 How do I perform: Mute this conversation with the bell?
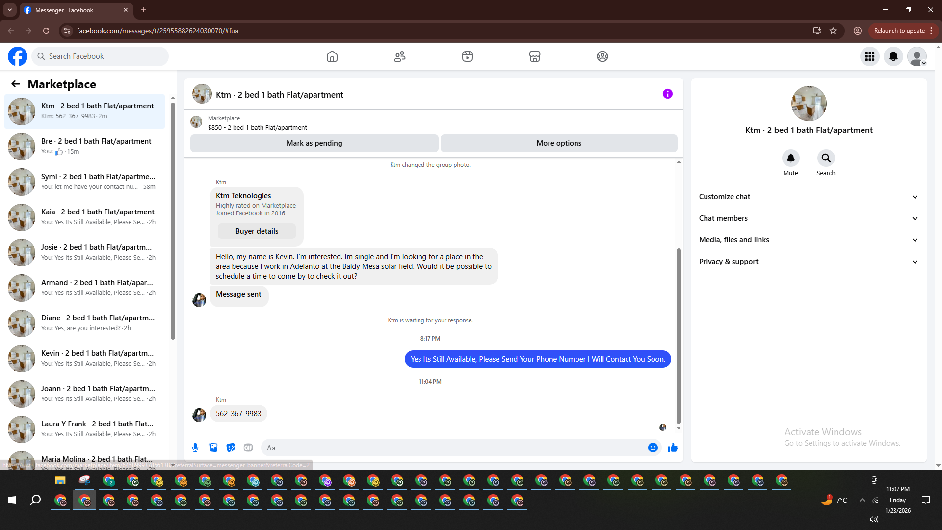click(790, 158)
